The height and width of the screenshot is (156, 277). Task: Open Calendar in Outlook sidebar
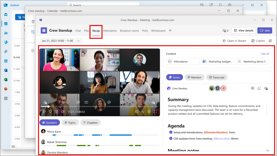pos(6,24)
